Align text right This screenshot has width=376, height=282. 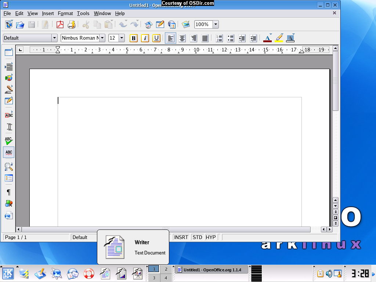[x=194, y=38]
